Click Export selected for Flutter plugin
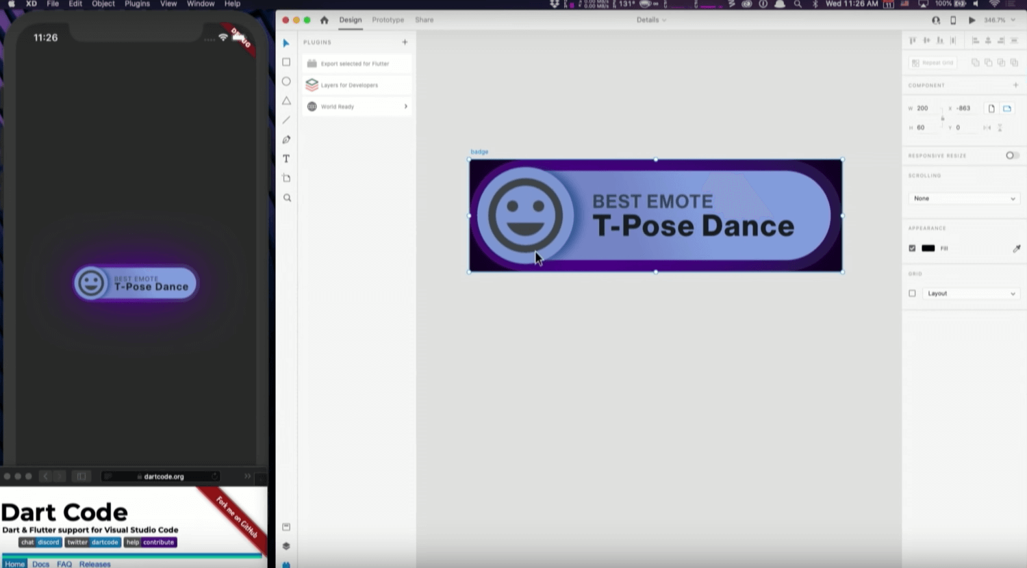Screen dimensions: 1027x568 355,64
